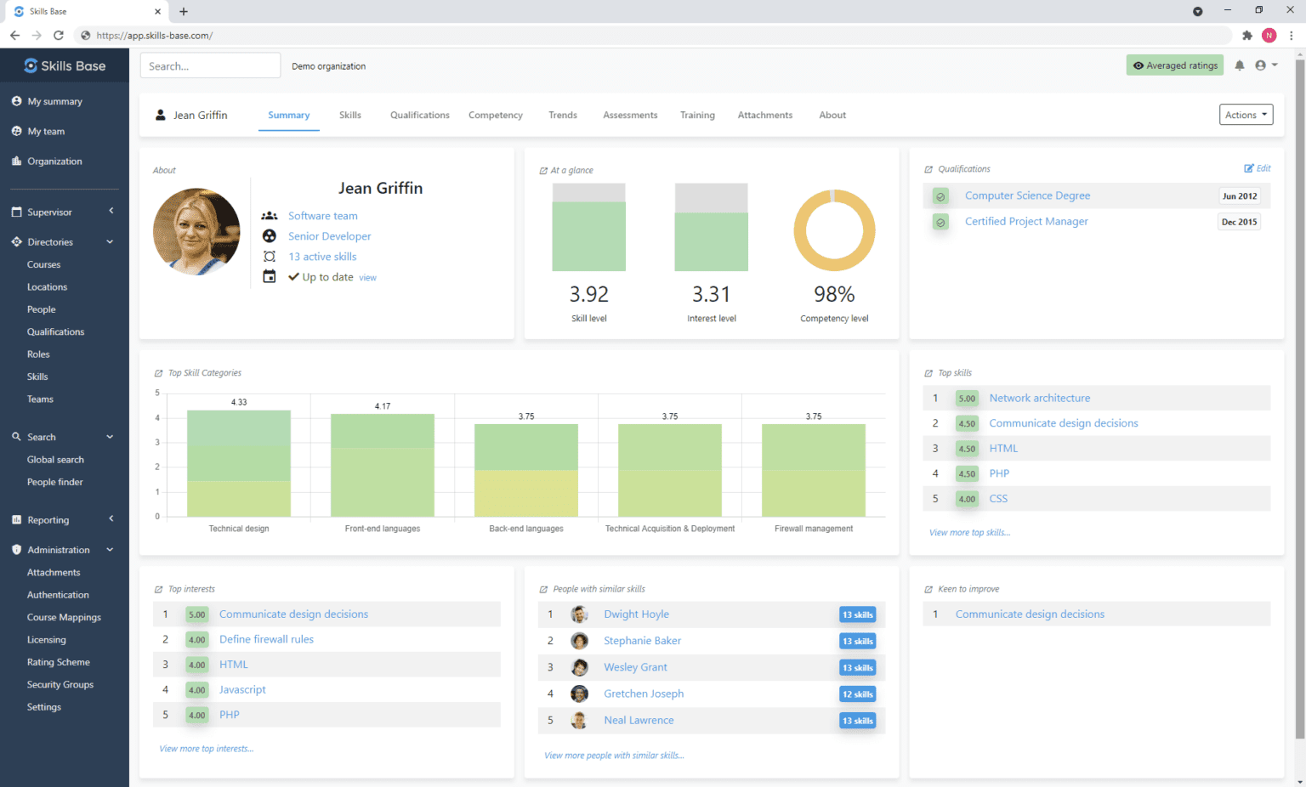Collapse the Directories section in sidebar
Viewport: 1306px width, 787px height.
click(110, 241)
